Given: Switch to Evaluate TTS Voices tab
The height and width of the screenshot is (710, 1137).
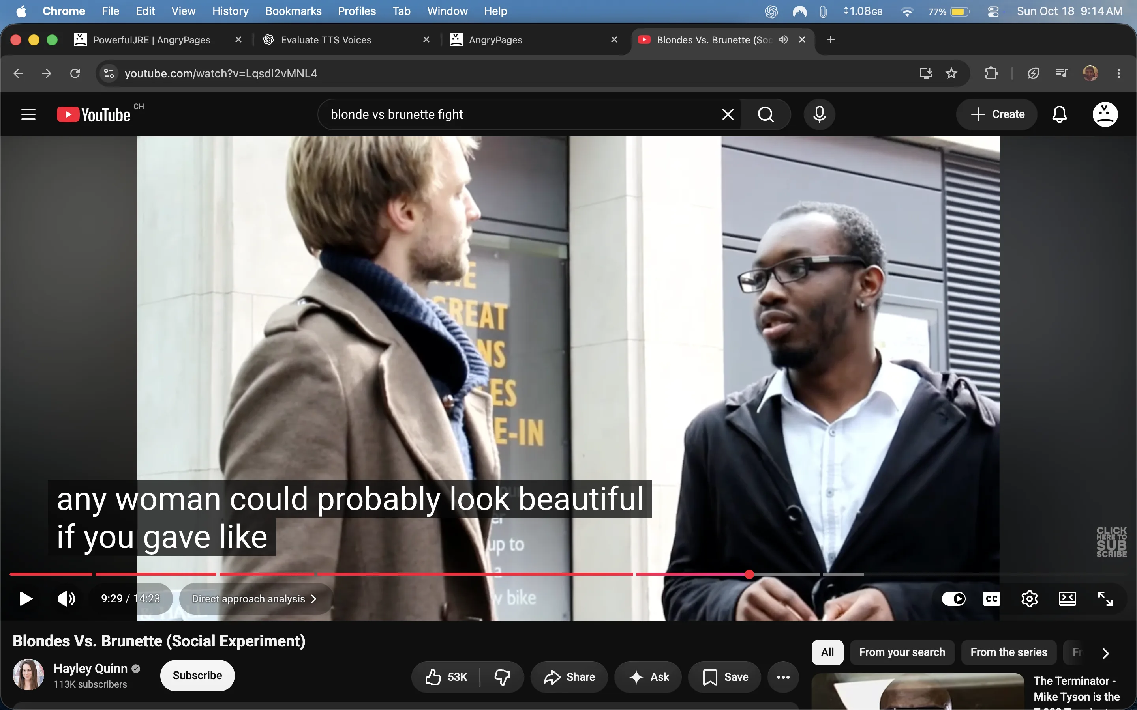Looking at the screenshot, I should pyautogui.click(x=347, y=40).
